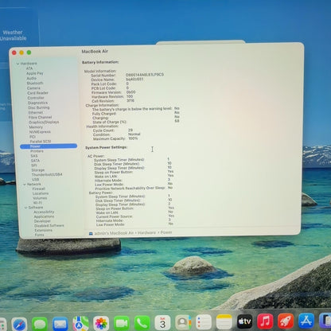Image resolution: width=331 pixels, height=331 pixels.
Task: Click admin's MacBook Air in path bar
Action: click(x=114, y=233)
